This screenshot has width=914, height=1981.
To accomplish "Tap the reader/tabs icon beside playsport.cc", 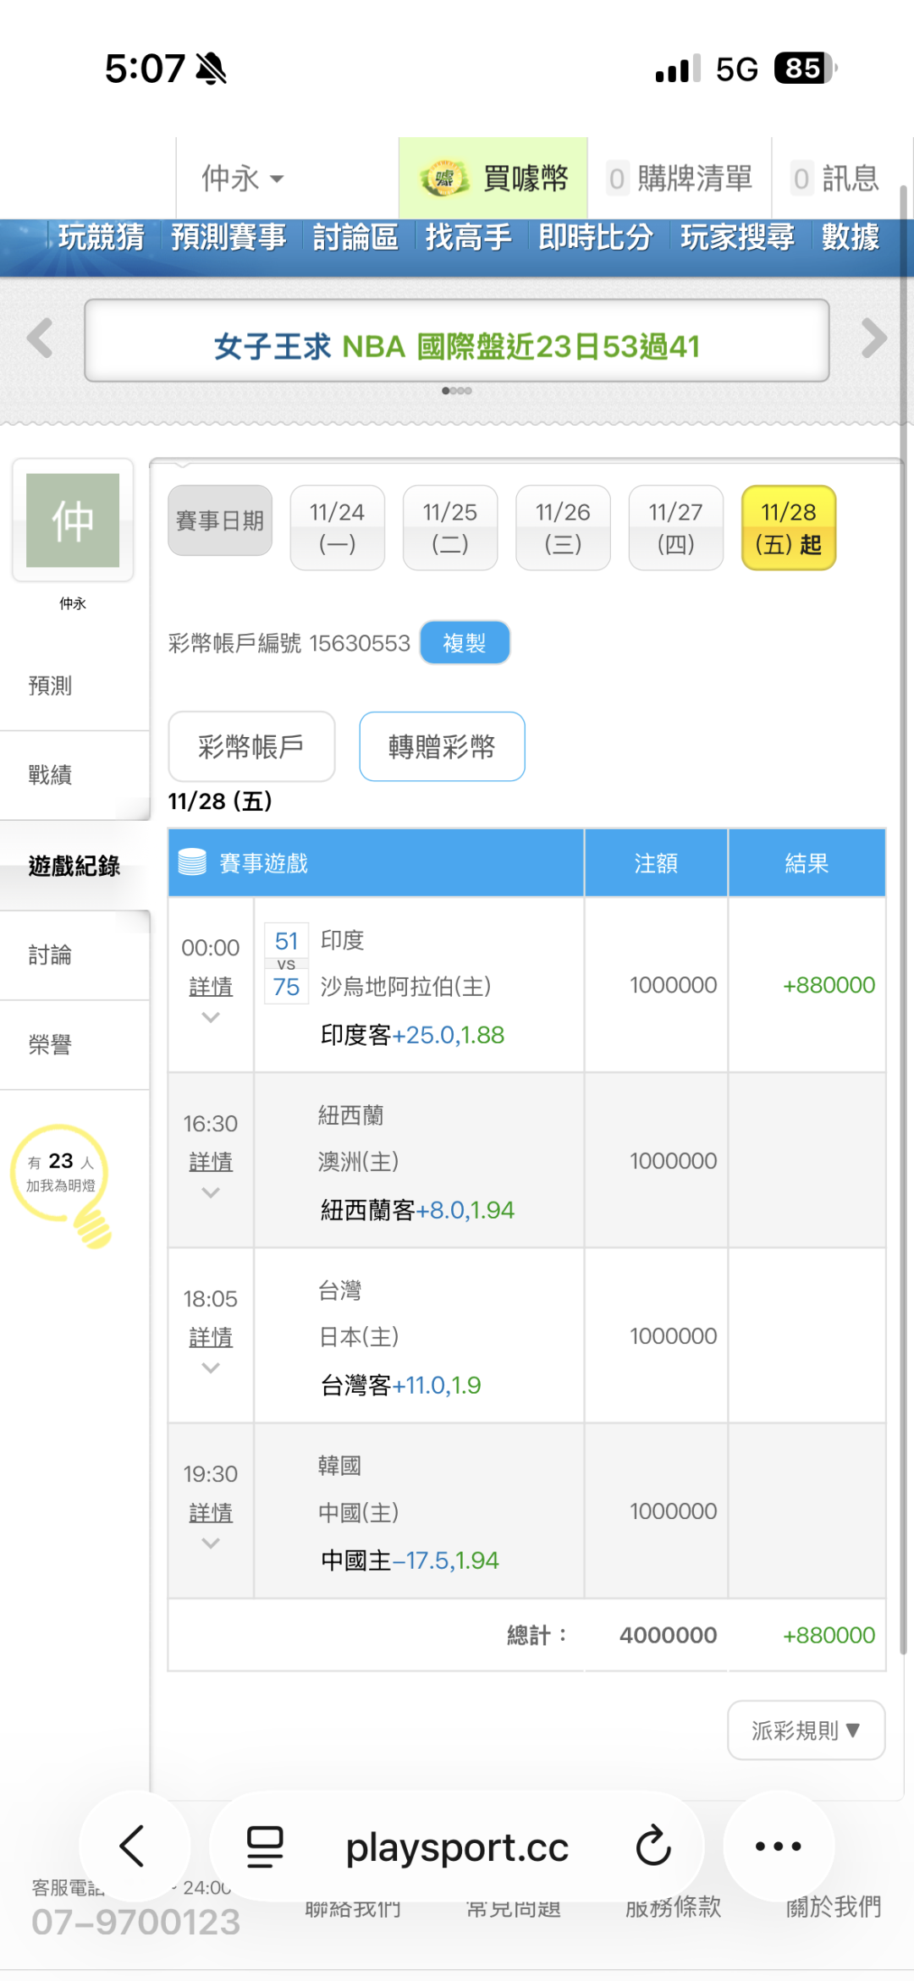I will pyautogui.click(x=265, y=1846).
